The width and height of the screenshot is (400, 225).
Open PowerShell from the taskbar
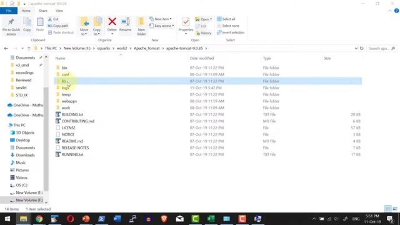(x=101, y=219)
